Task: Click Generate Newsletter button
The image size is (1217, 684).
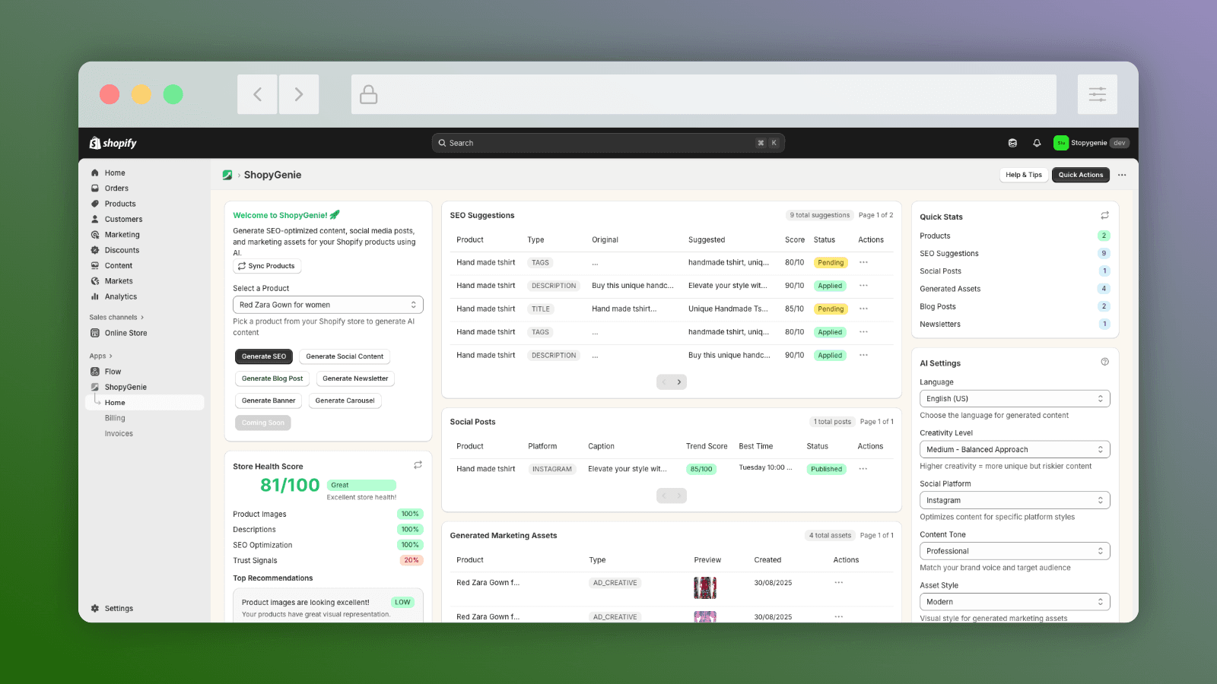Action: [x=355, y=378]
